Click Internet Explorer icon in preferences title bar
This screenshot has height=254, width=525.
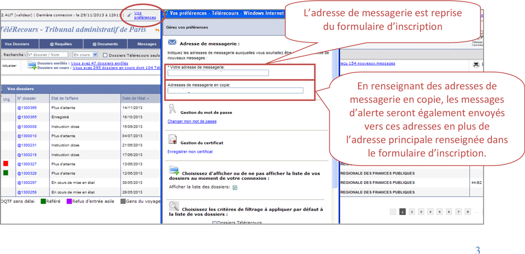pyautogui.click(x=166, y=13)
